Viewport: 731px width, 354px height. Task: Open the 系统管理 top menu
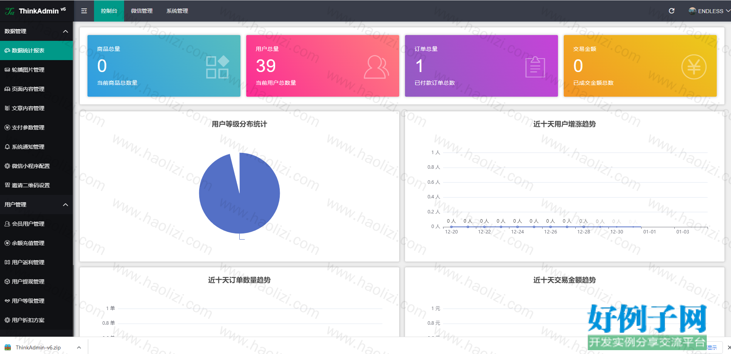click(x=177, y=11)
